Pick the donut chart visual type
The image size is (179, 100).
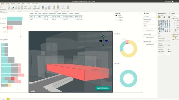tap(167, 25)
